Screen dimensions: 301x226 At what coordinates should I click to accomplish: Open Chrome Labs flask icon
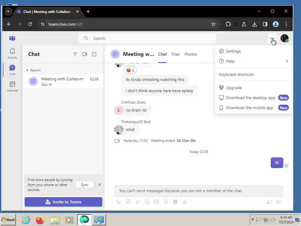(x=244, y=24)
